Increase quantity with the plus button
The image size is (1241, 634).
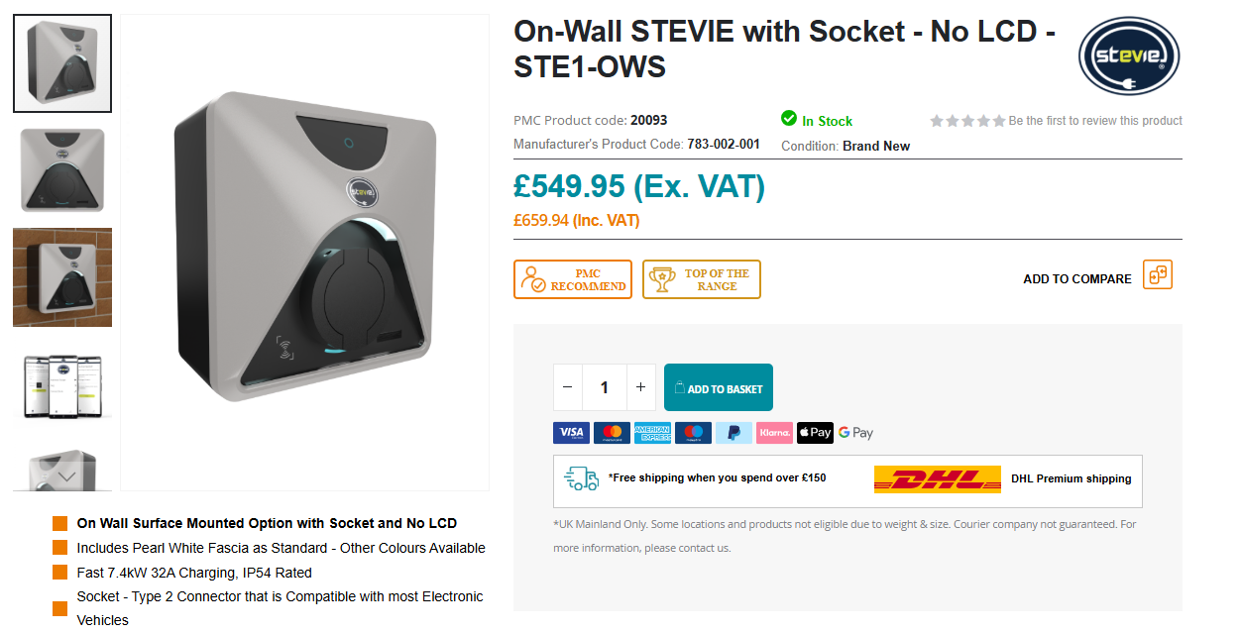click(x=641, y=387)
